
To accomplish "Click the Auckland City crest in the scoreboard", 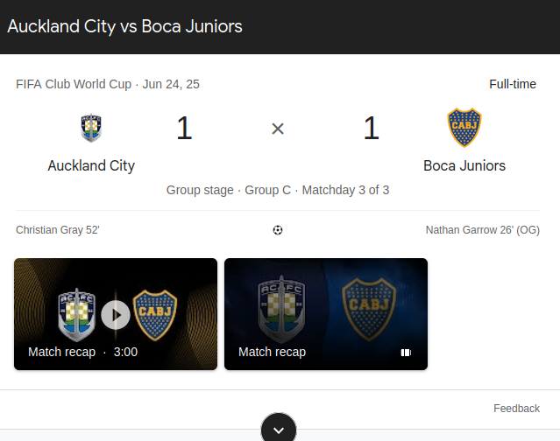I will (91, 128).
